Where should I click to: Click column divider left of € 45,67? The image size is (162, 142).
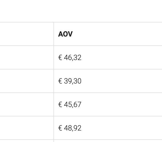[x=54, y=104]
